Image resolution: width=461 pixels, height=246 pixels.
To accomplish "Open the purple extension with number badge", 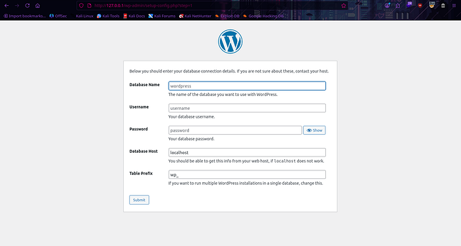I will 409,5.
